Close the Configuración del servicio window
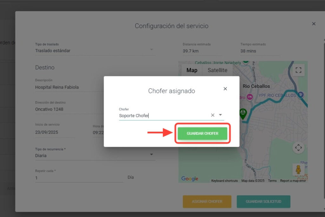The image size is (325, 217). tap(314, 24)
